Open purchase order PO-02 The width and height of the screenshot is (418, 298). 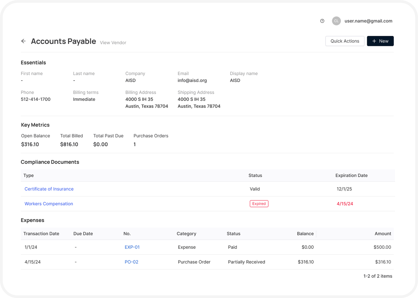coord(131,262)
